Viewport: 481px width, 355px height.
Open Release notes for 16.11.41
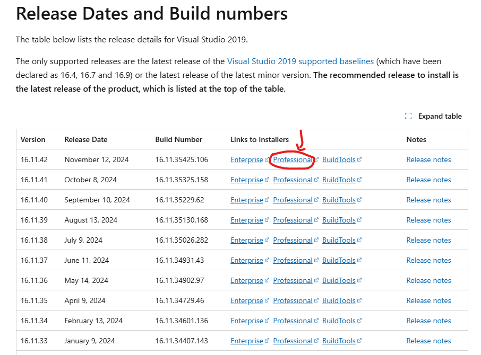pyautogui.click(x=428, y=180)
